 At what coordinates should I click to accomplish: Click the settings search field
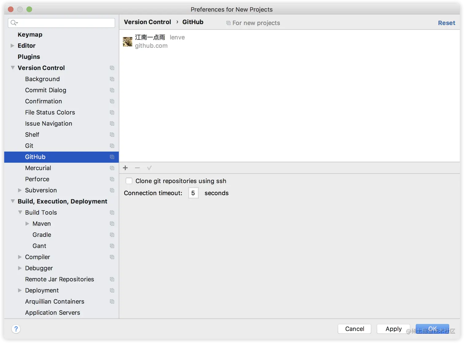click(x=61, y=23)
